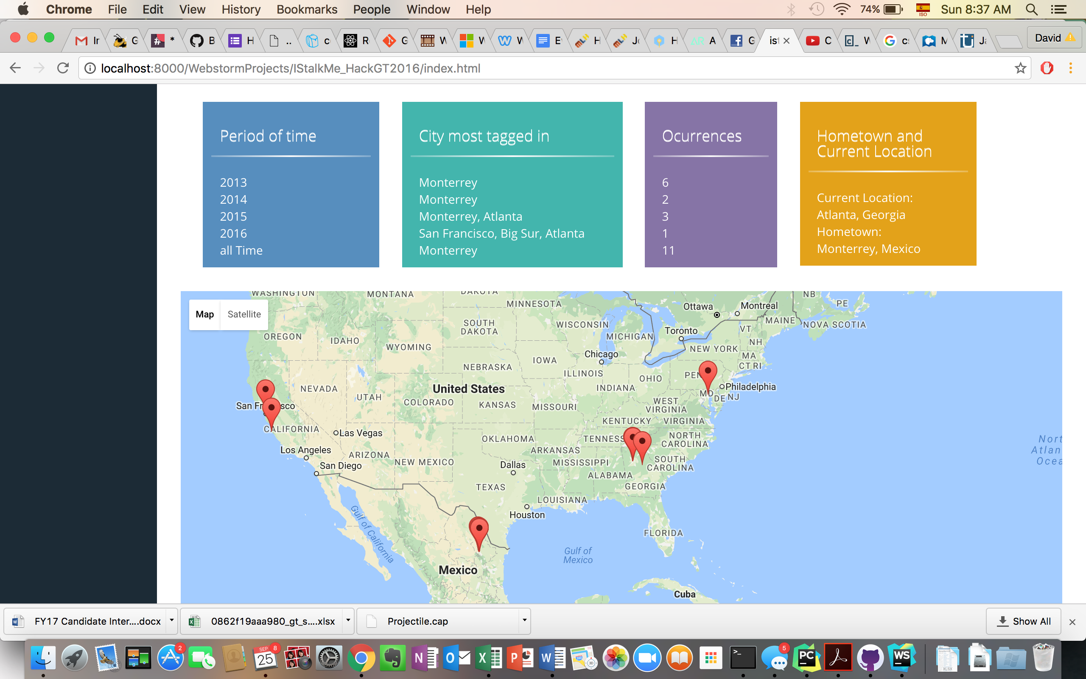Open the Bookmarks menu
The width and height of the screenshot is (1086, 679).
(x=307, y=9)
